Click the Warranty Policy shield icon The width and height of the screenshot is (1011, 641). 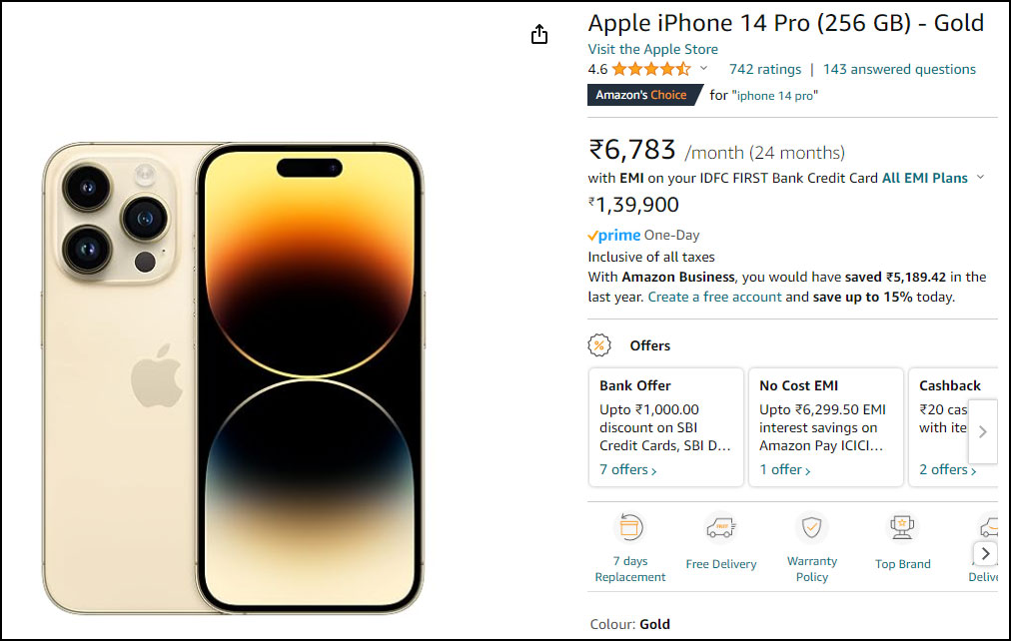(x=811, y=527)
